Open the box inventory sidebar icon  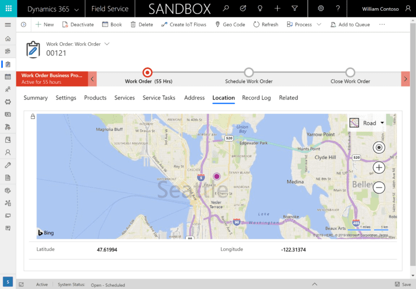coord(8,190)
